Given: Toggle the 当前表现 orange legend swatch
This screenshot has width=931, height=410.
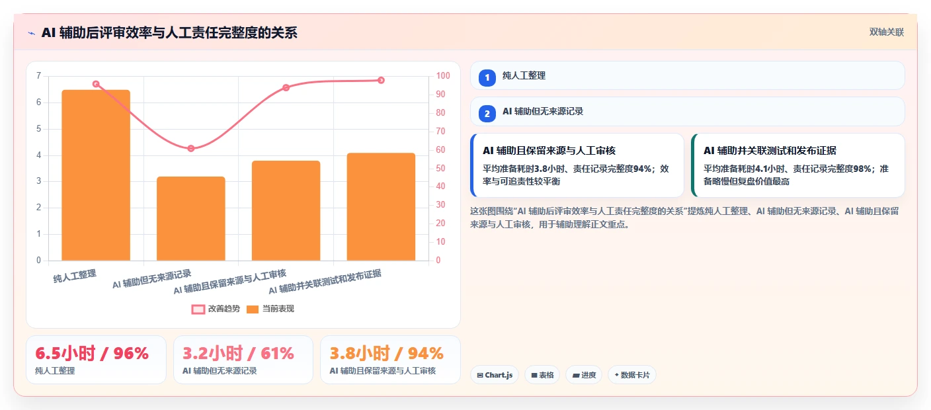Looking at the screenshot, I should (253, 309).
